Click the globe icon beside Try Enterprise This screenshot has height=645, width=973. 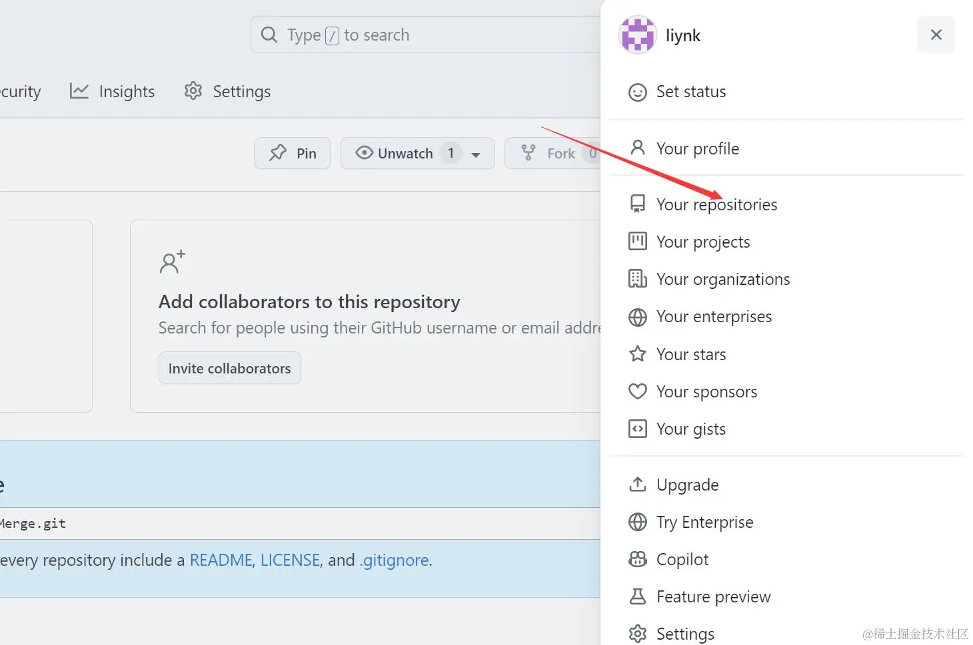coord(637,522)
